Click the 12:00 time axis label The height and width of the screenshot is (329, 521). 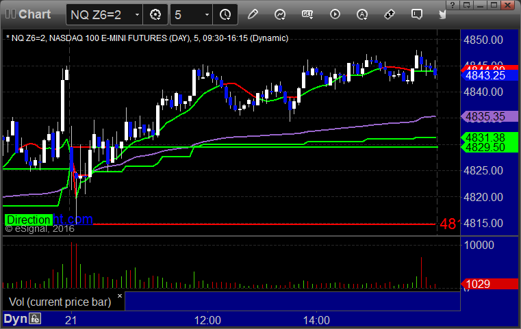207,320
